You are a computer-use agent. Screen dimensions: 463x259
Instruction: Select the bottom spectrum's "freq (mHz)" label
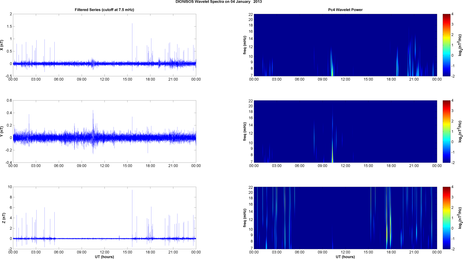coord(245,218)
